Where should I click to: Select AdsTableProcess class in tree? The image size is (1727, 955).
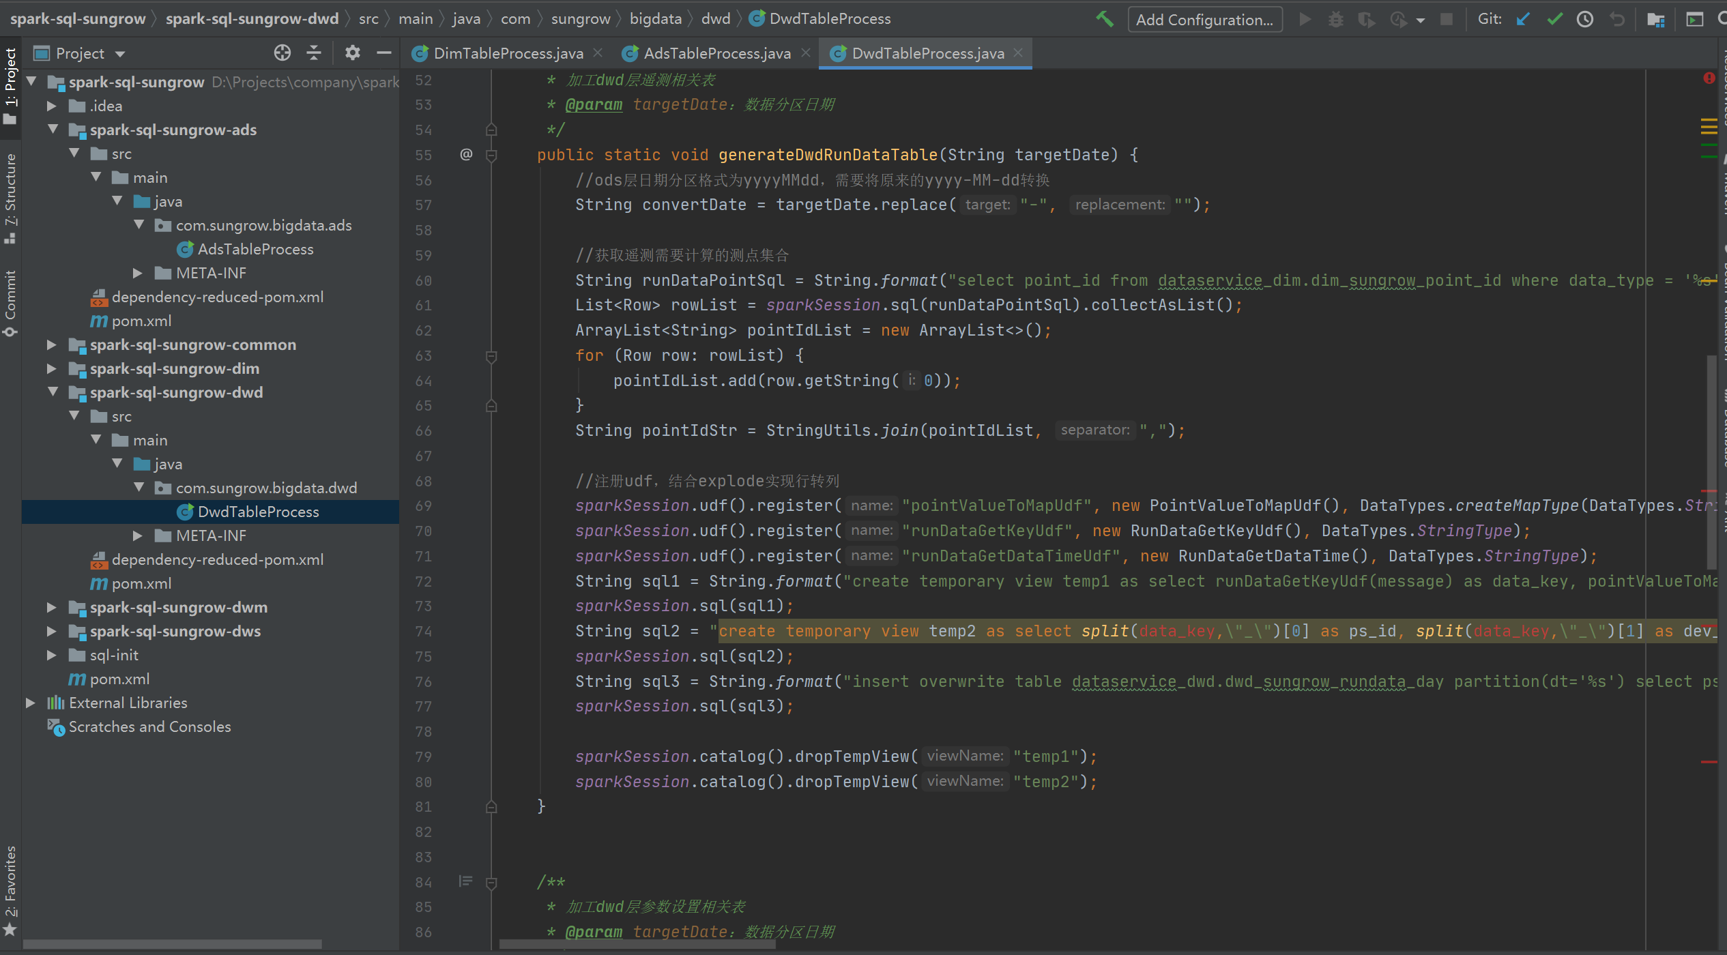pyautogui.click(x=255, y=249)
